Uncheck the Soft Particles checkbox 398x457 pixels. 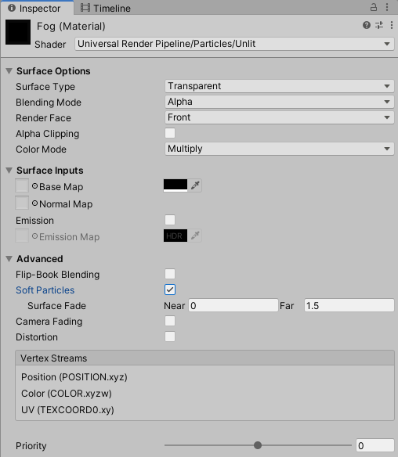click(170, 290)
